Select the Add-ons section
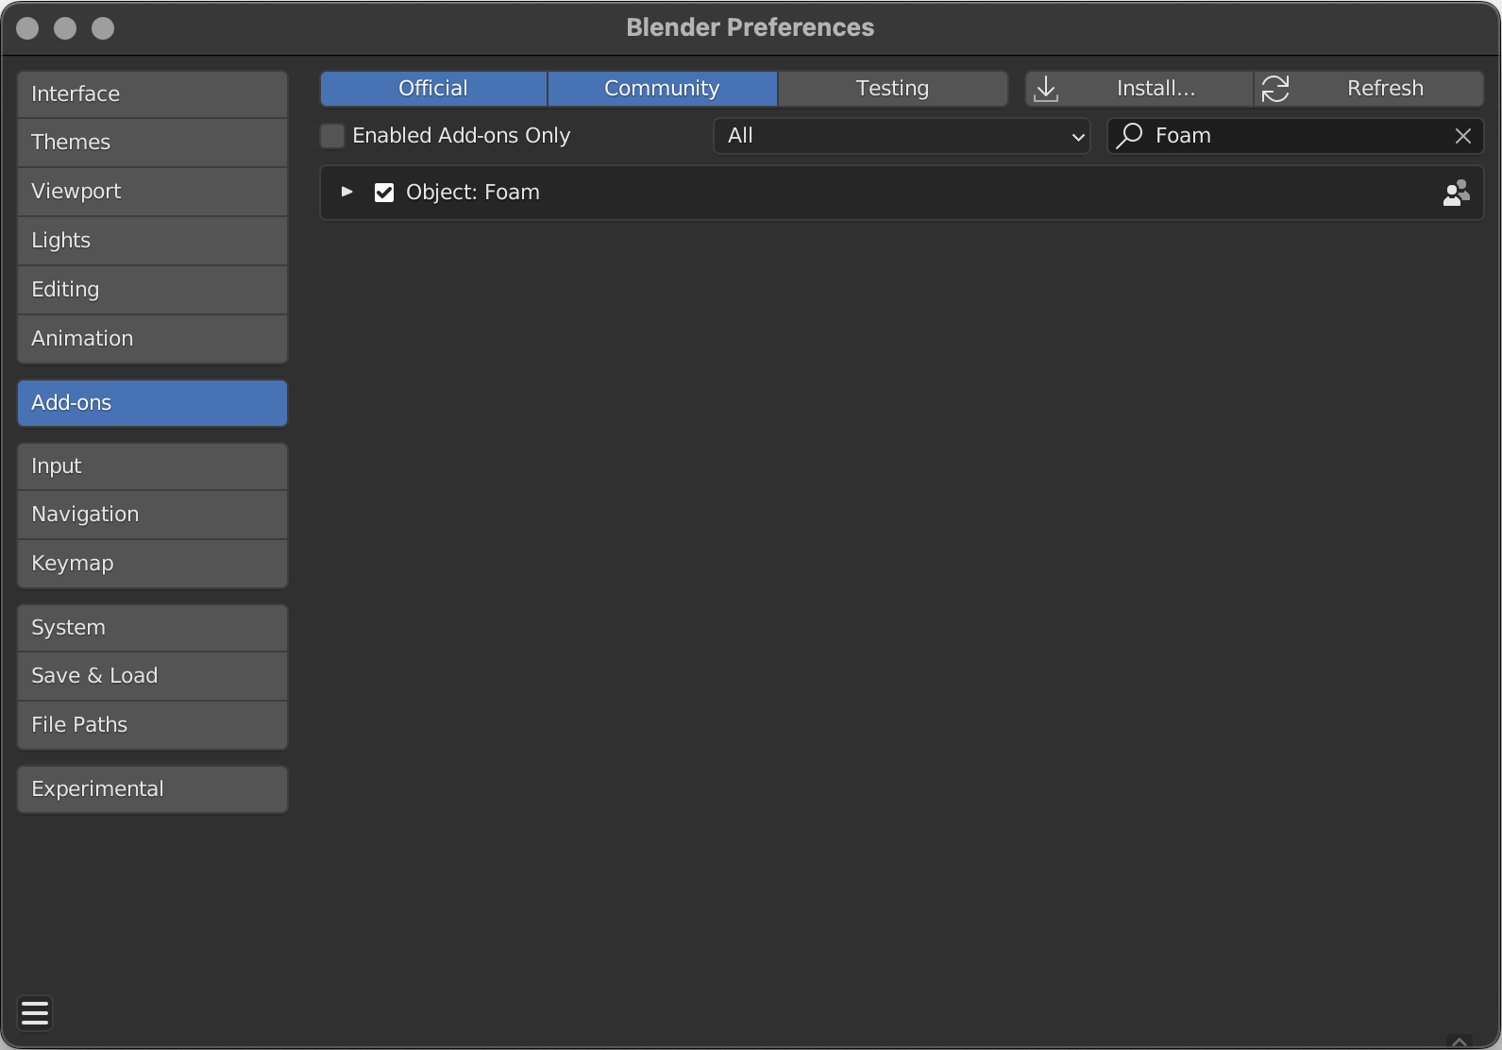This screenshot has height=1050, width=1502. click(152, 403)
